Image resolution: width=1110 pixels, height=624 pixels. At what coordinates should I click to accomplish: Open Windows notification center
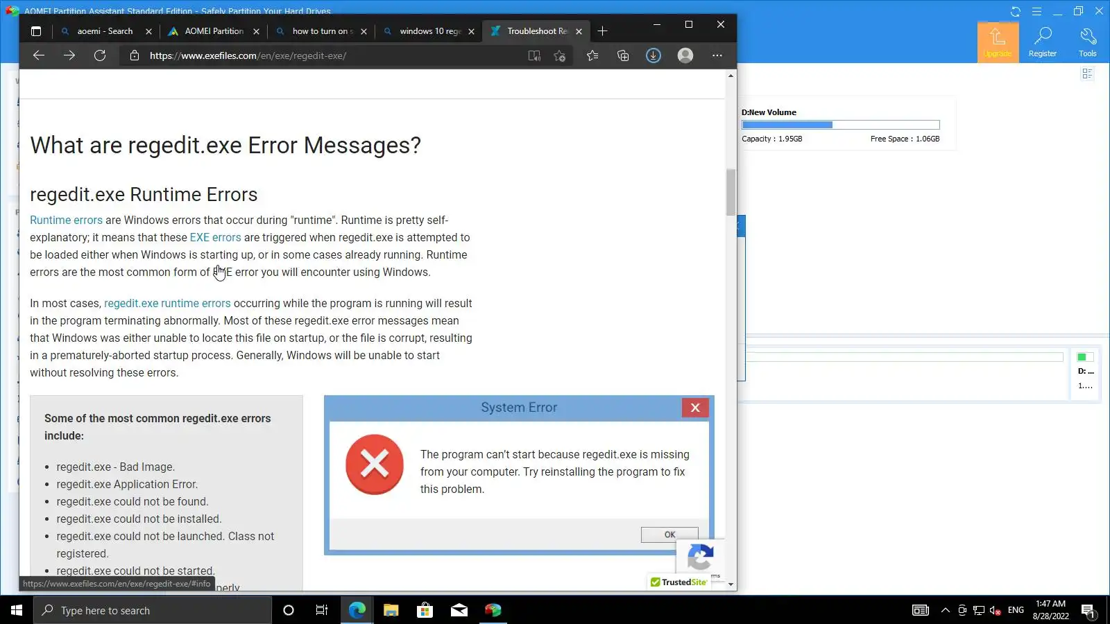point(1088,610)
